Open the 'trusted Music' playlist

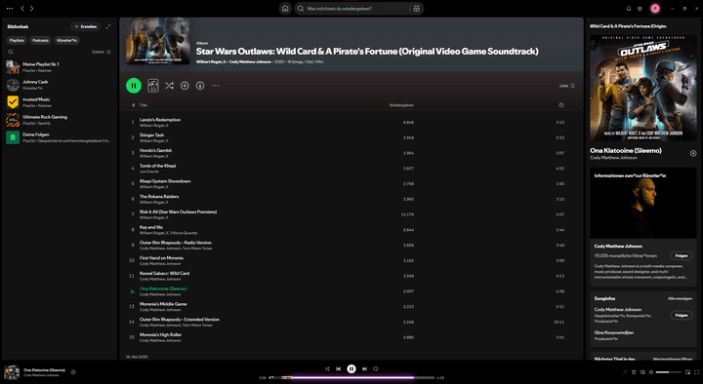[60, 102]
